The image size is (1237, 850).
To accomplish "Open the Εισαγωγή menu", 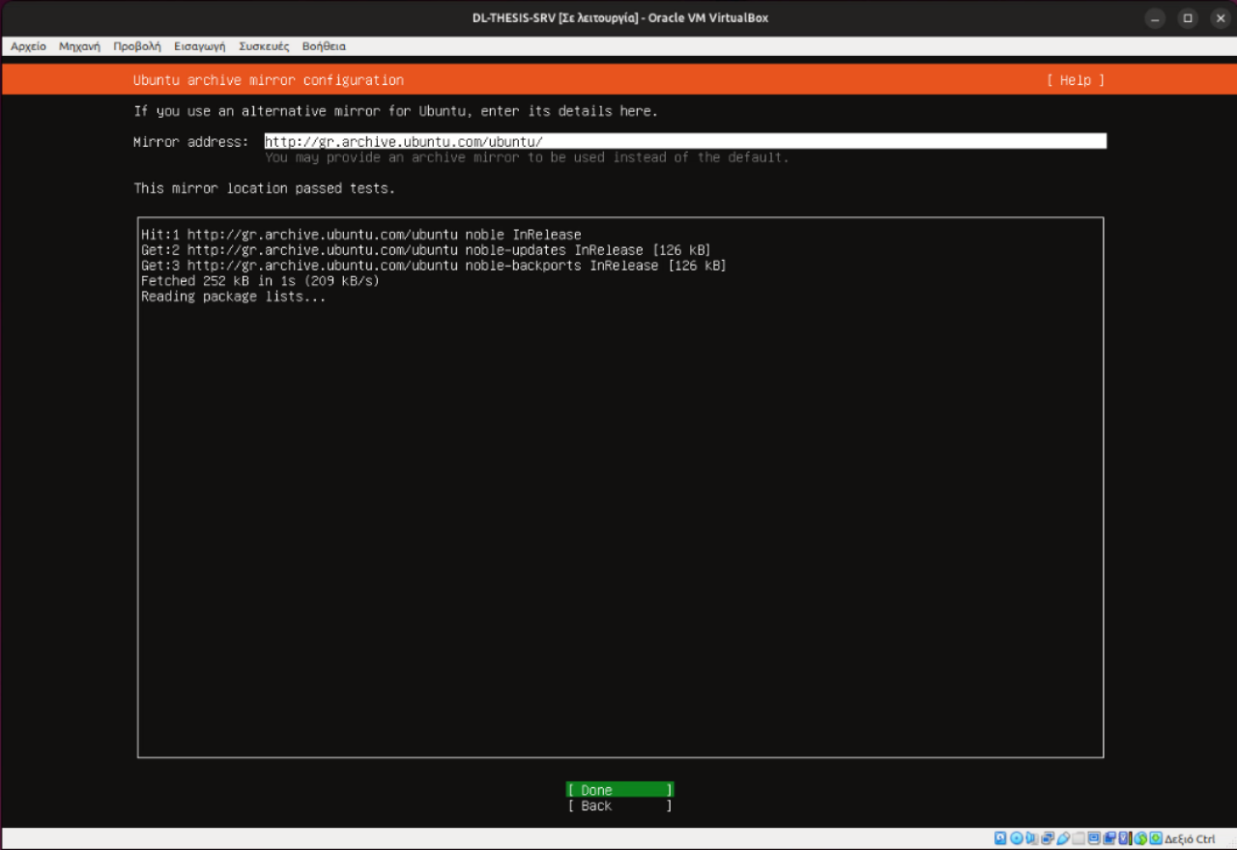I will coord(200,46).
